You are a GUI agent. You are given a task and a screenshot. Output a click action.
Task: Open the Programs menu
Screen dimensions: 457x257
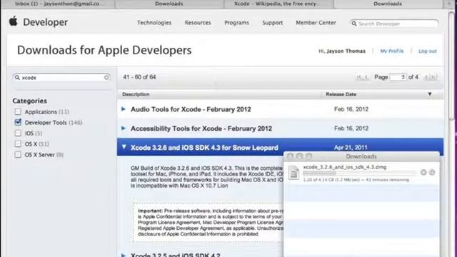236,23
